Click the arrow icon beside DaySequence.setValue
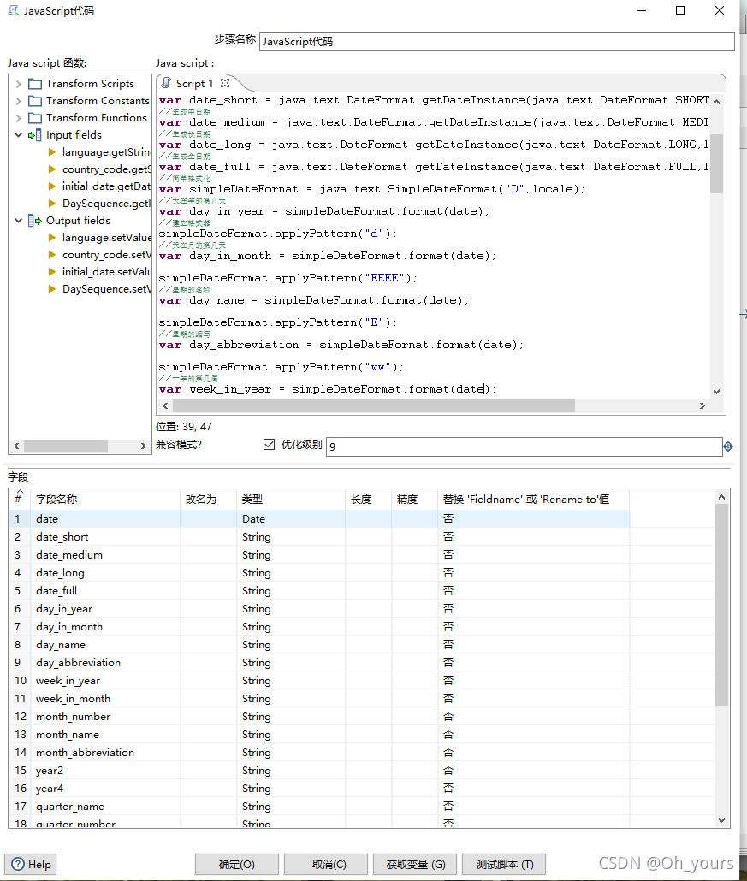The height and width of the screenshot is (881, 747). tap(52, 289)
